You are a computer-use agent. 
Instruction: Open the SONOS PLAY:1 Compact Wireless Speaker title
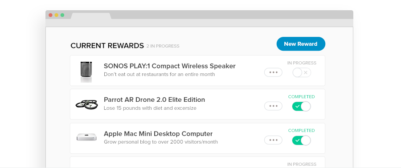click(x=170, y=66)
